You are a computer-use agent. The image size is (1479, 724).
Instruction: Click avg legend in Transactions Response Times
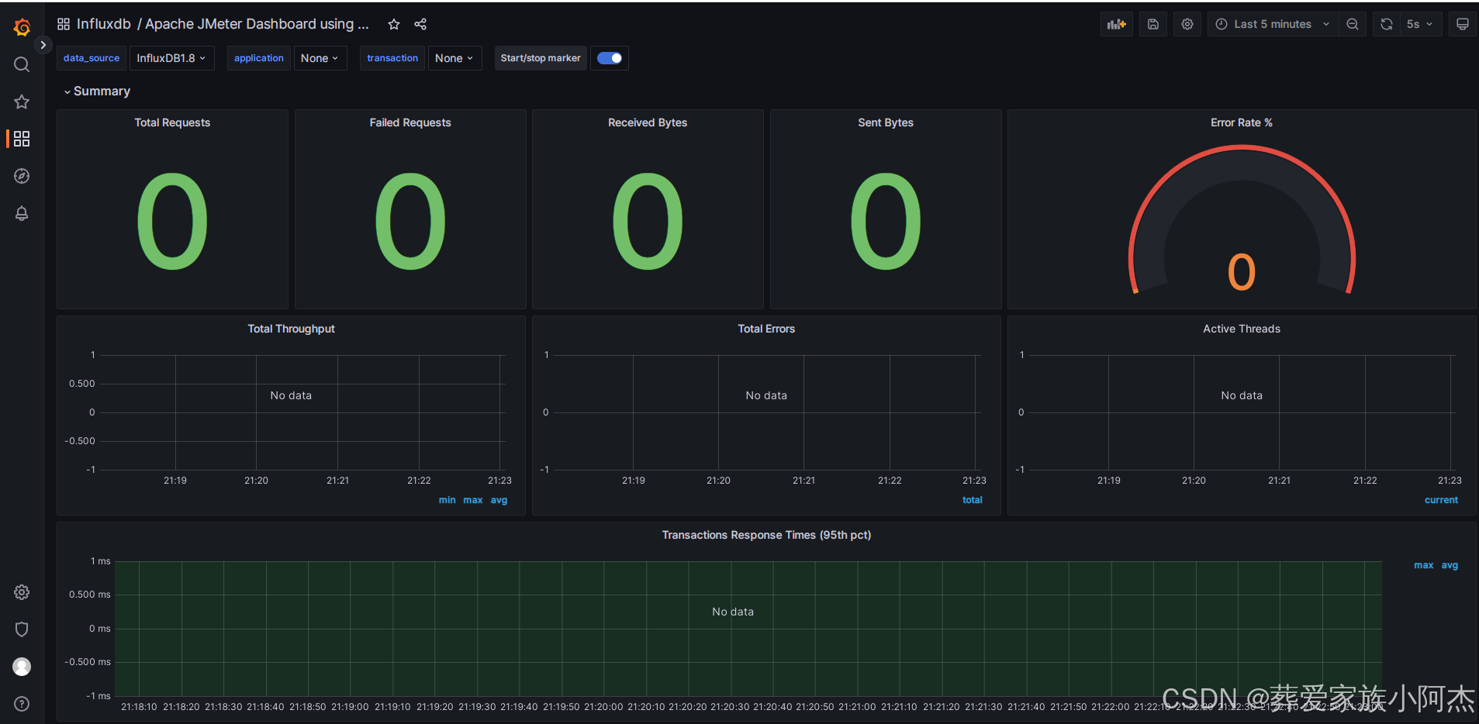pyautogui.click(x=1450, y=565)
